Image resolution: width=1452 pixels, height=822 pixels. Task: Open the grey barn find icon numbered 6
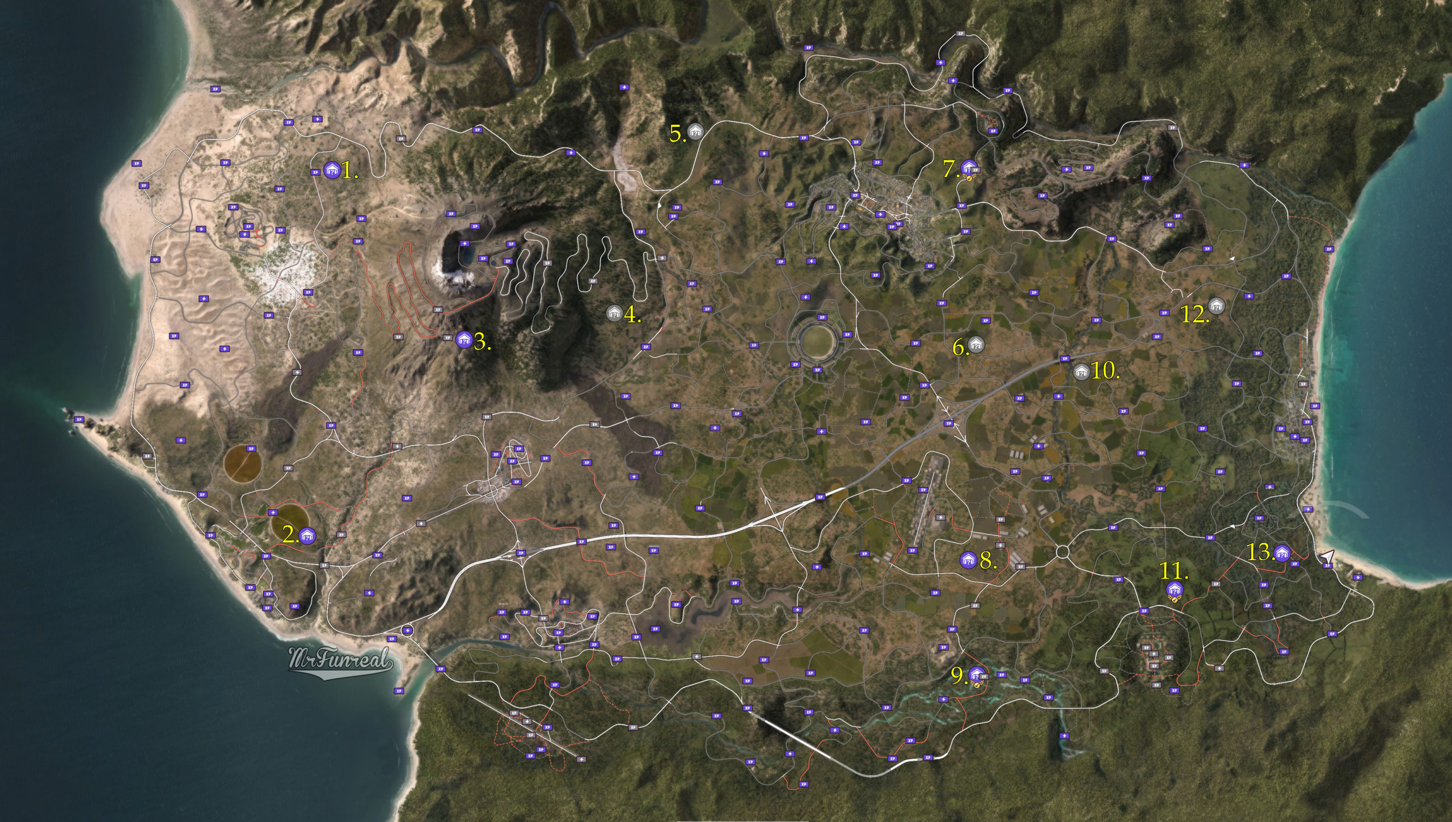click(976, 344)
